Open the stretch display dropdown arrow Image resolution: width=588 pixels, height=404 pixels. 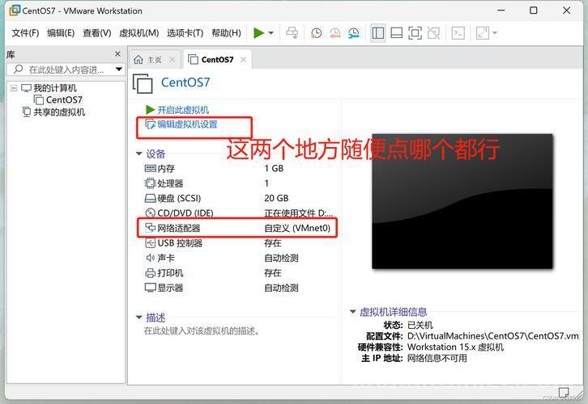tap(495, 33)
